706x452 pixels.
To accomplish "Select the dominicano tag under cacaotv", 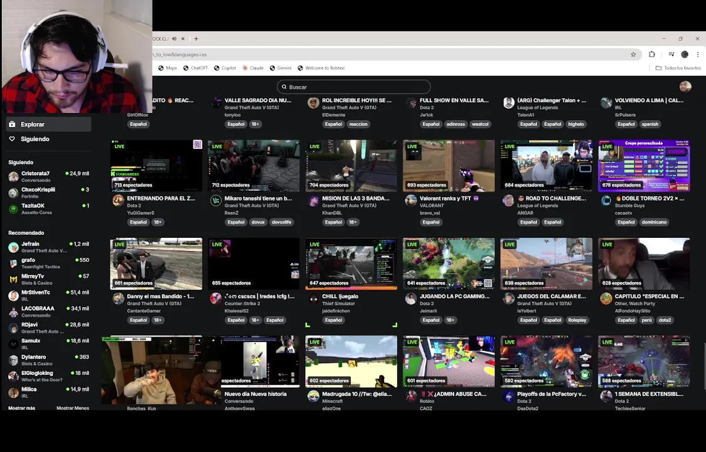I will coord(654,222).
